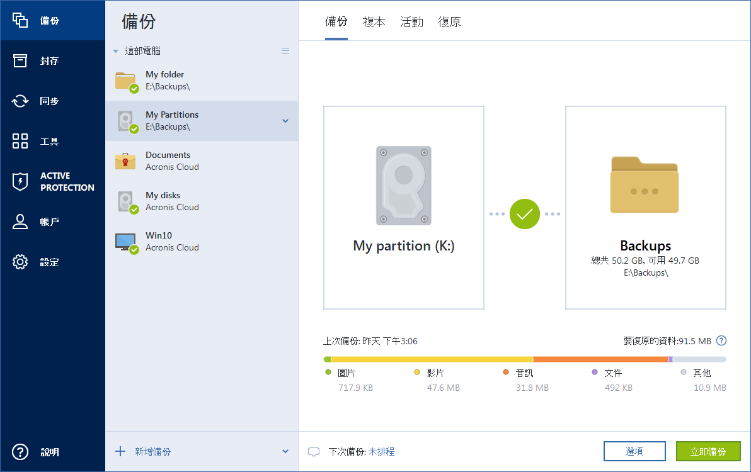Select the Documents briefcase icon

coord(125,161)
